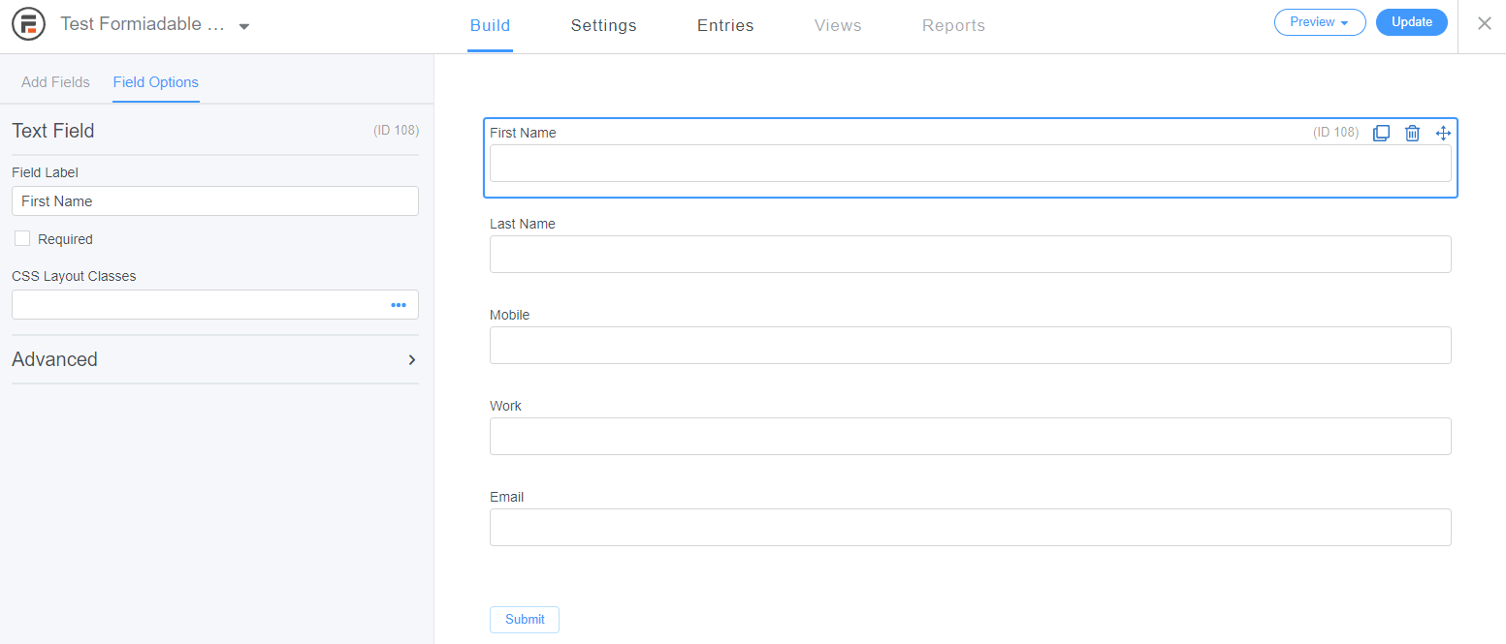The image size is (1506, 644).
Task: Switch to the Settings tab
Action: (x=603, y=26)
